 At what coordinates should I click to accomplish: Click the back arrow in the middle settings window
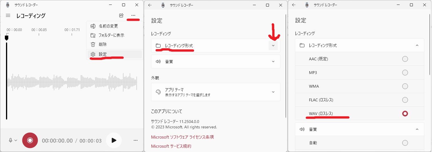click(x=150, y=5)
